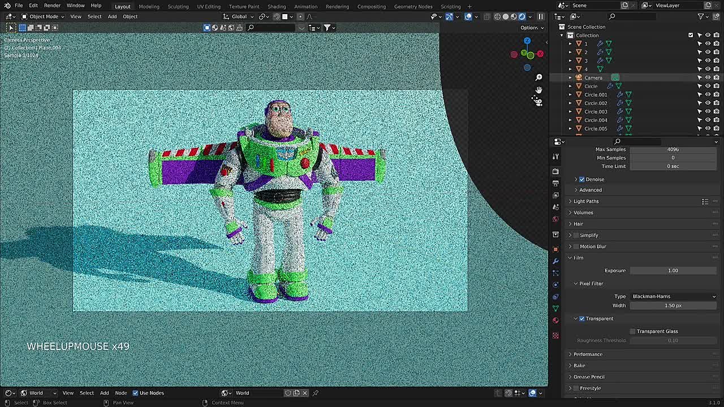Select Circle.002 in the outliner
The height and width of the screenshot is (407, 724).
pos(596,103)
